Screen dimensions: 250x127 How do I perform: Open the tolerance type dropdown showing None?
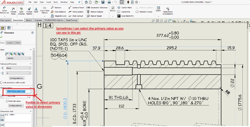coord(18,68)
